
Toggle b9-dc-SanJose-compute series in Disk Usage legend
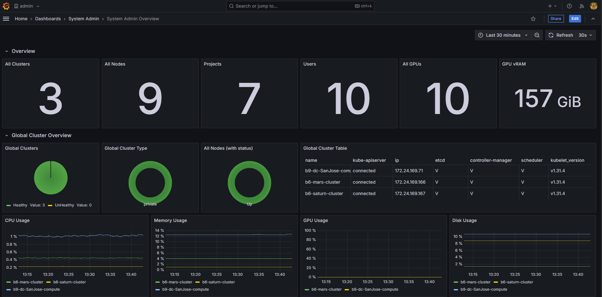click(483, 289)
